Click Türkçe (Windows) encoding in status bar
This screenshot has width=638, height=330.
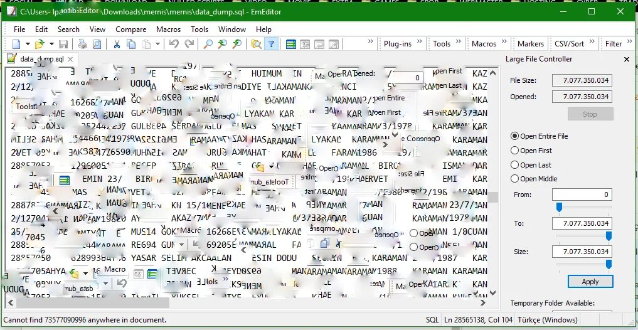point(547,320)
